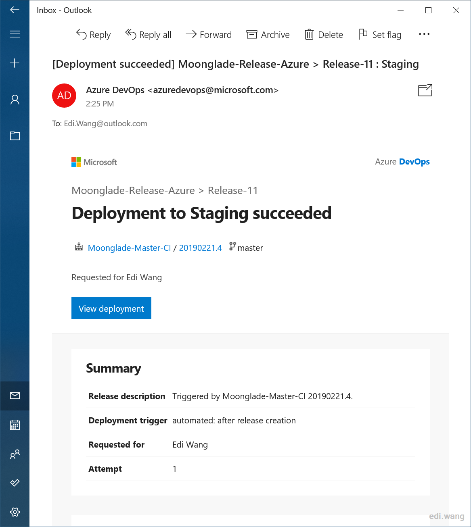
Task: Open Settings gear icon
Action: (x=15, y=512)
